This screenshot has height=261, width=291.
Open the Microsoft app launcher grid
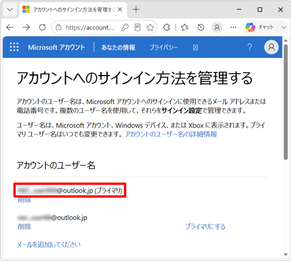pos(15,47)
